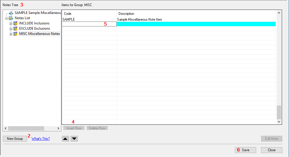
Task: Expand the MISC Miscellaneous Notes node
Action: tap(11, 34)
